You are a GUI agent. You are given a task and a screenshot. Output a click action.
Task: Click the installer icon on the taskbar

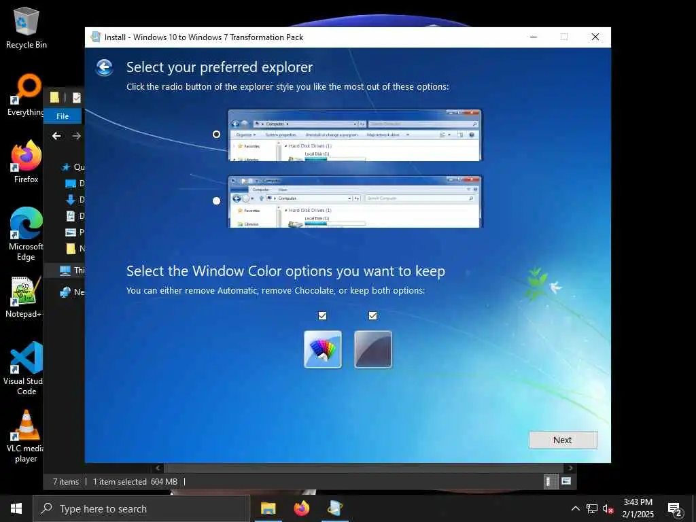coord(335,508)
